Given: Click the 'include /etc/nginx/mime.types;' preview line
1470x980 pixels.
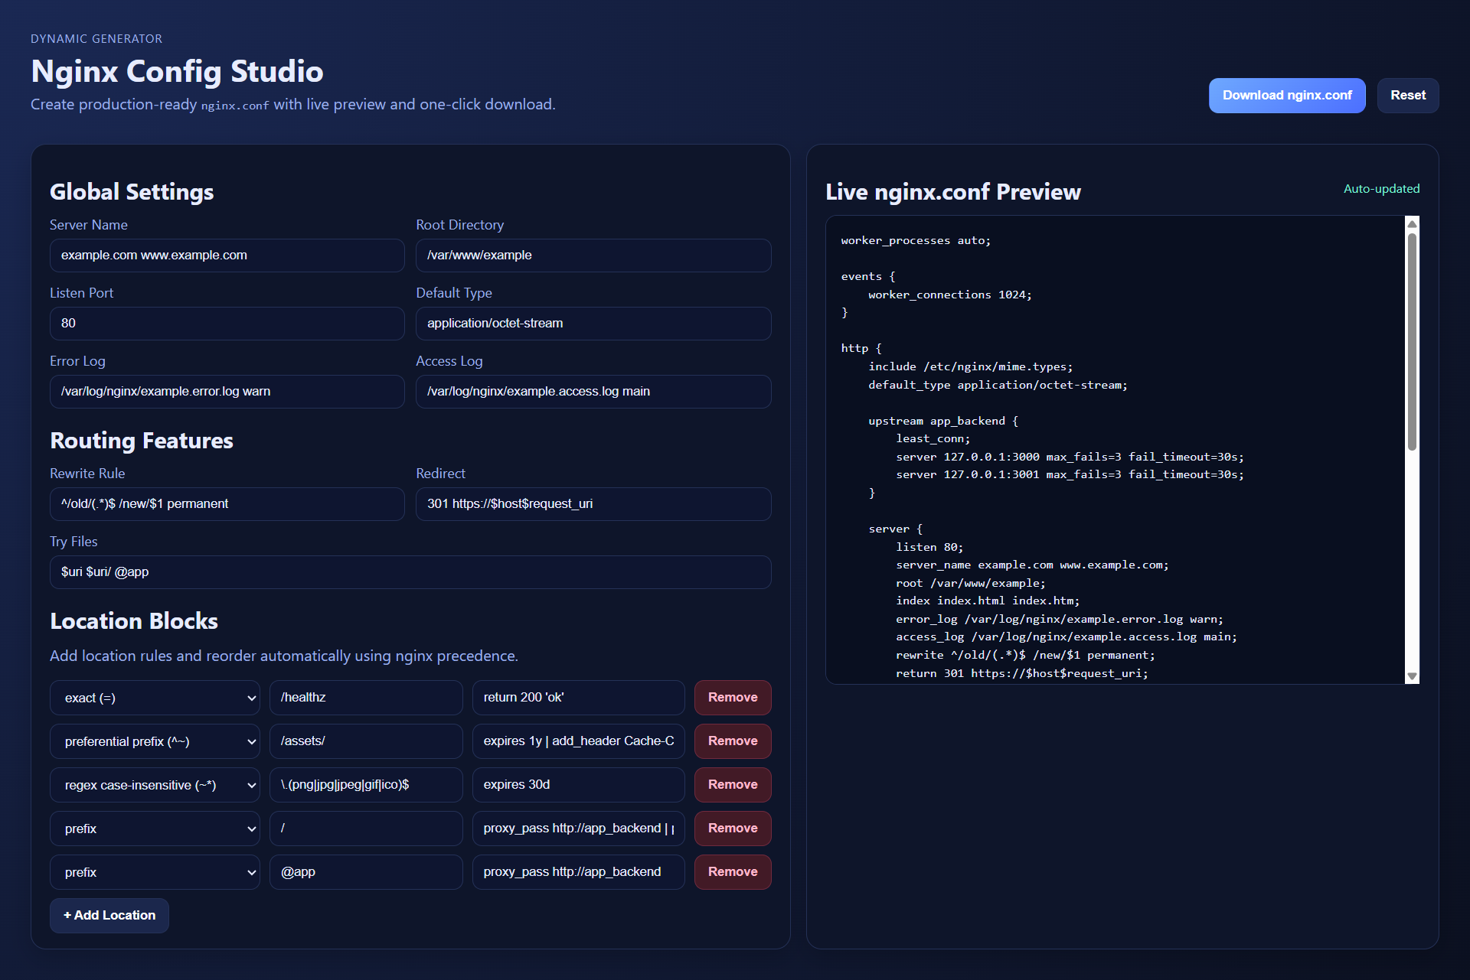Looking at the screenshot, I should tap(971, 367).
